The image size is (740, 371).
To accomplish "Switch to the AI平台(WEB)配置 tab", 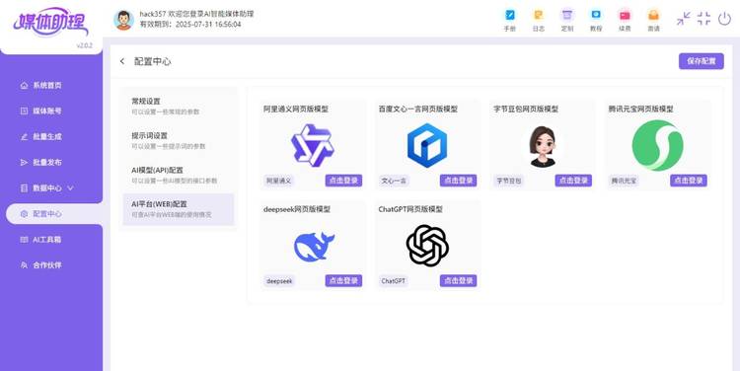I will coord(179,209).
